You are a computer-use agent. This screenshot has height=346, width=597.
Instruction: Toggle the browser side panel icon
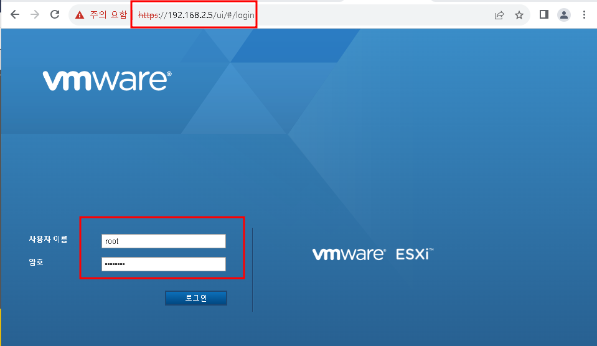[543, 15]
